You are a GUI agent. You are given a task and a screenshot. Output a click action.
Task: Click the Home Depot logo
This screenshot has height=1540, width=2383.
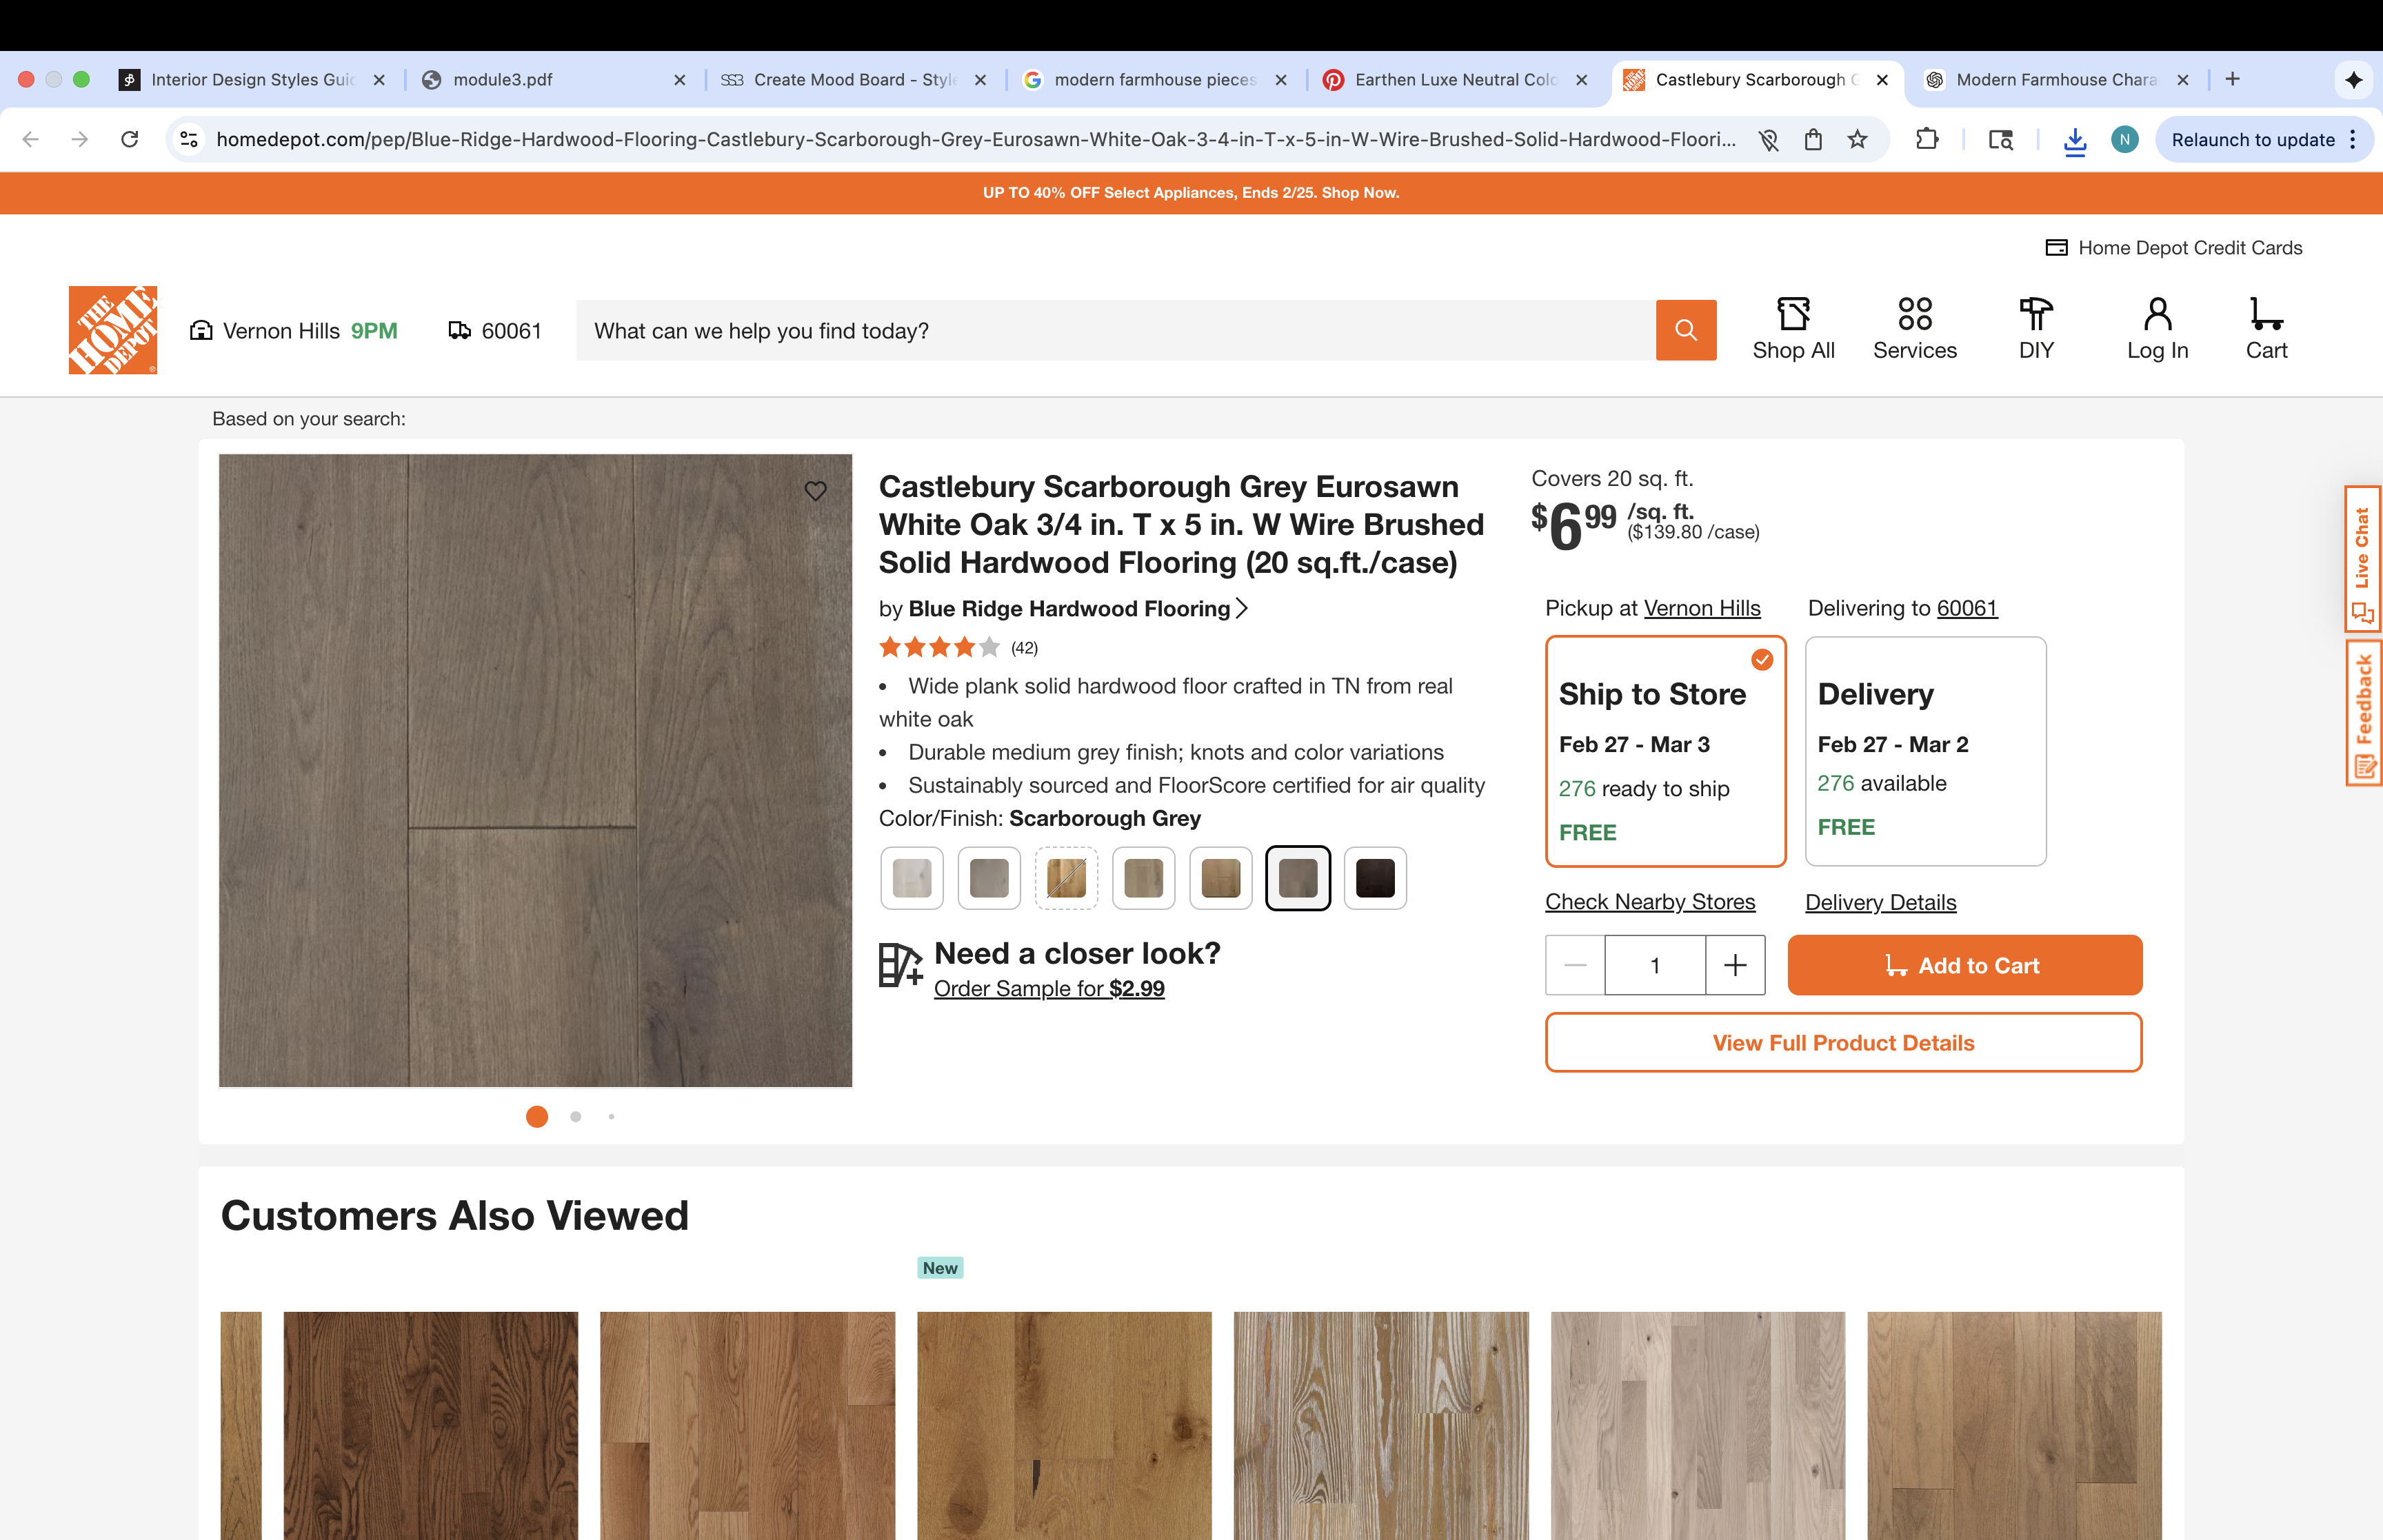[113, 330]
